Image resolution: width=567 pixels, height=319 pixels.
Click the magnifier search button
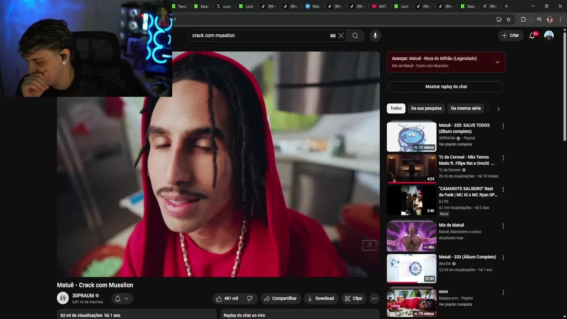point(355,35)
